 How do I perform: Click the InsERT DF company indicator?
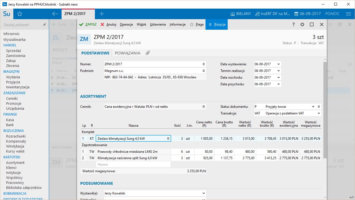click(x=273, y=14)
